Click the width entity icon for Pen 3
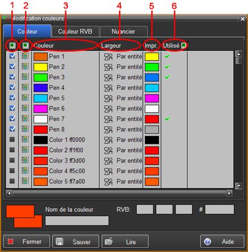Viewport: 248px width, 252px height. [108, 78]
